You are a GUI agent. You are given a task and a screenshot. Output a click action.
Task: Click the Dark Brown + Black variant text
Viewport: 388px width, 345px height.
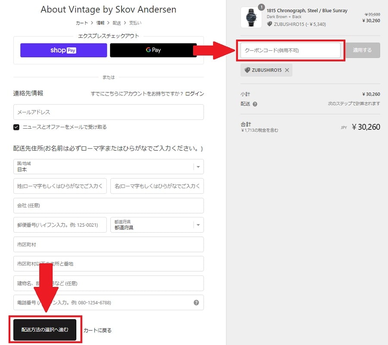coord(284,17)
